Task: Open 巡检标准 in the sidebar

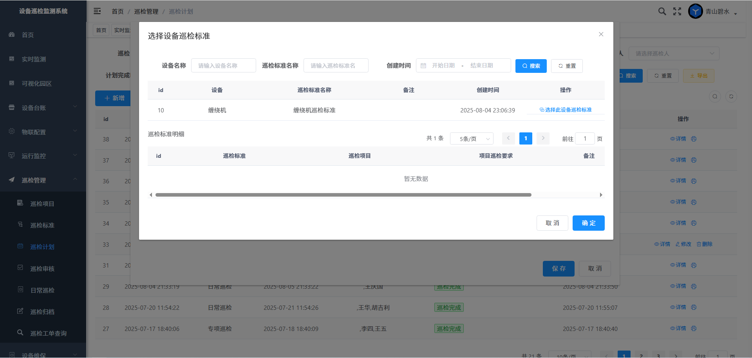Action: pos(42,225)
